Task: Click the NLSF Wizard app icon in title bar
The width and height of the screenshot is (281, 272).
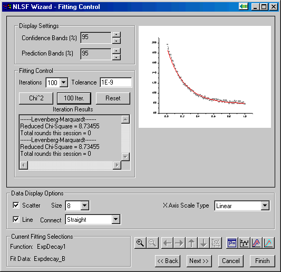Action: [x=7, y=7]
